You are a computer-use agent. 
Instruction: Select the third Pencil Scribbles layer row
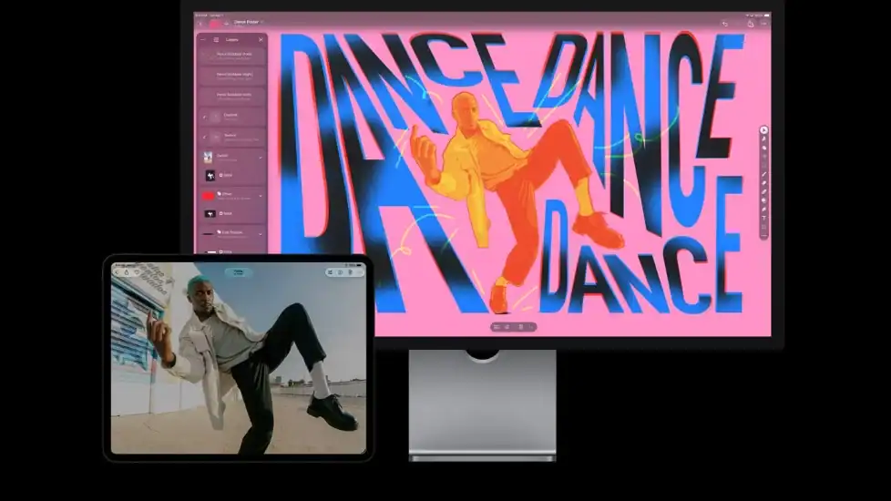pyautogui.click(x=231, y=96)
